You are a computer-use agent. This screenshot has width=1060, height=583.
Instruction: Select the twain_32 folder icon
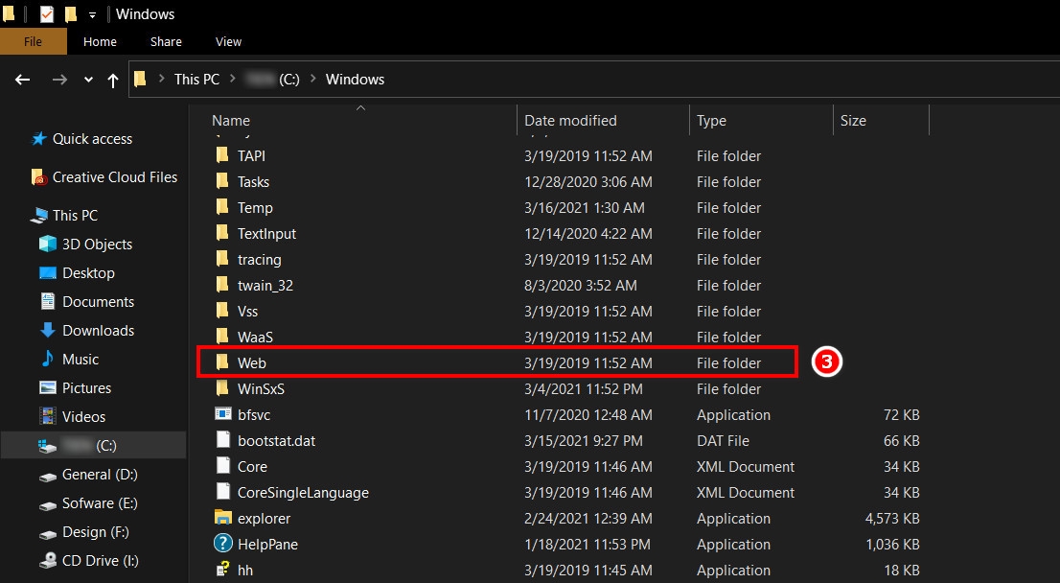coord(222,285)
